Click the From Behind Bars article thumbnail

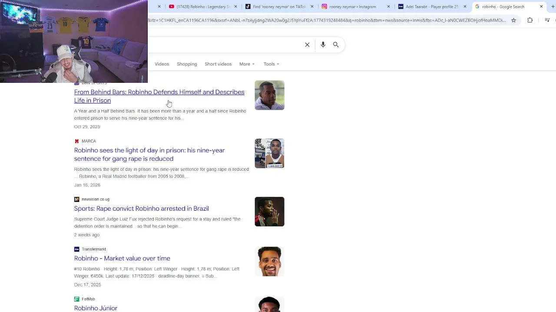click(x=269, y=95)
